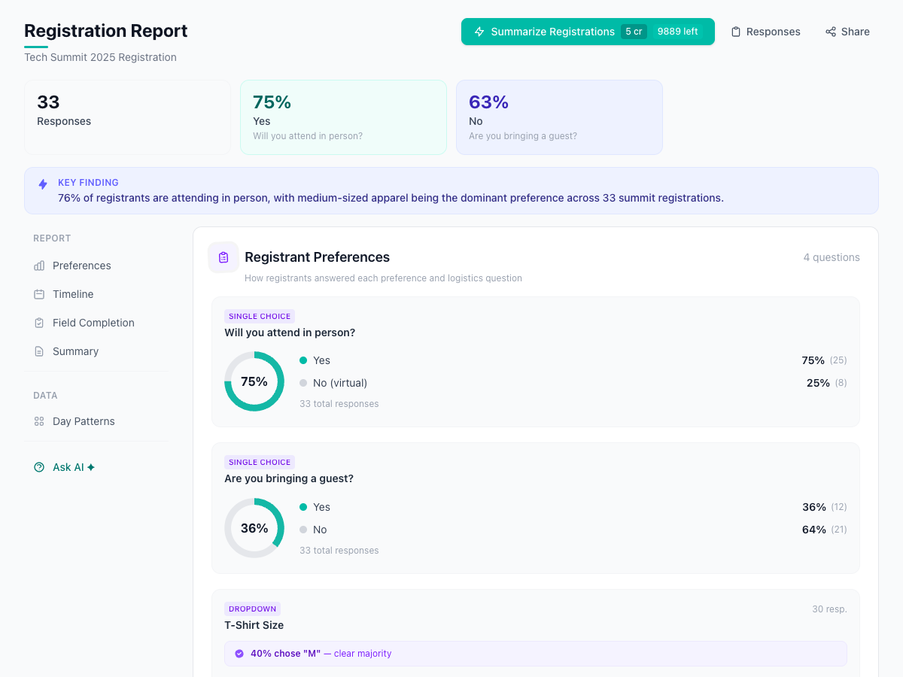This screenshot has height=677, width=903.
Task: Click the Ask AI question-mark icon
Action: coord(38,467)
